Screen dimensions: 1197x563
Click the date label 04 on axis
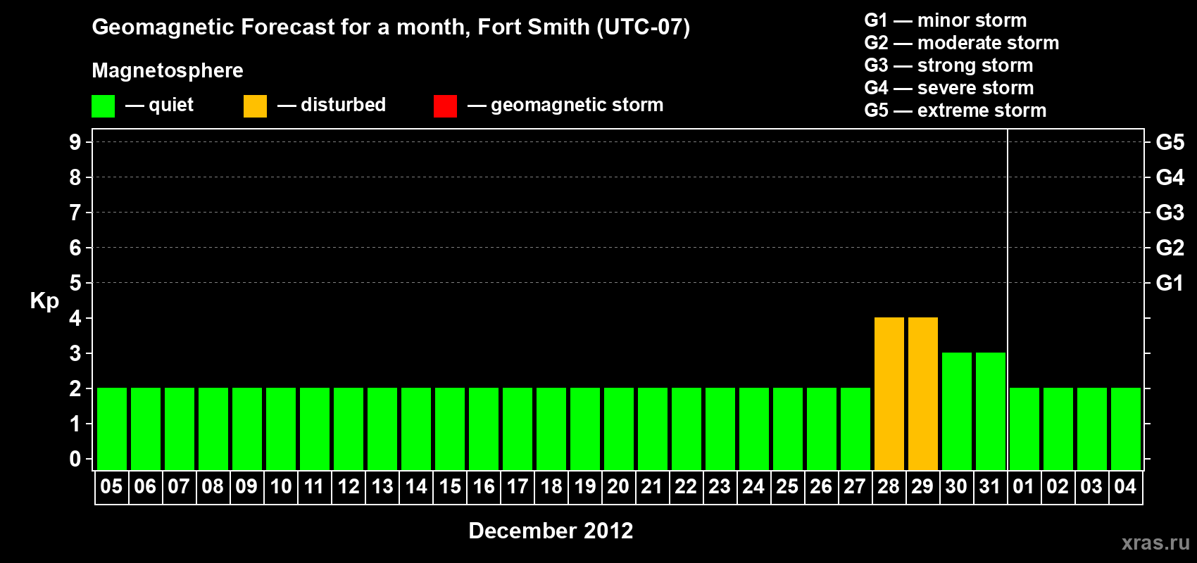1125,487
